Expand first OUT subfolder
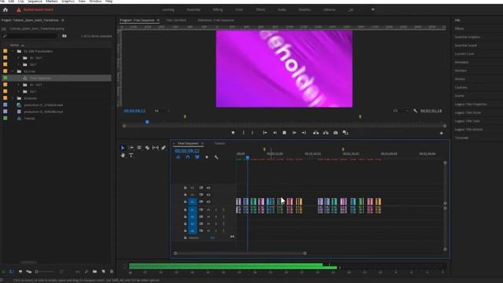 (x=18, y=64)
